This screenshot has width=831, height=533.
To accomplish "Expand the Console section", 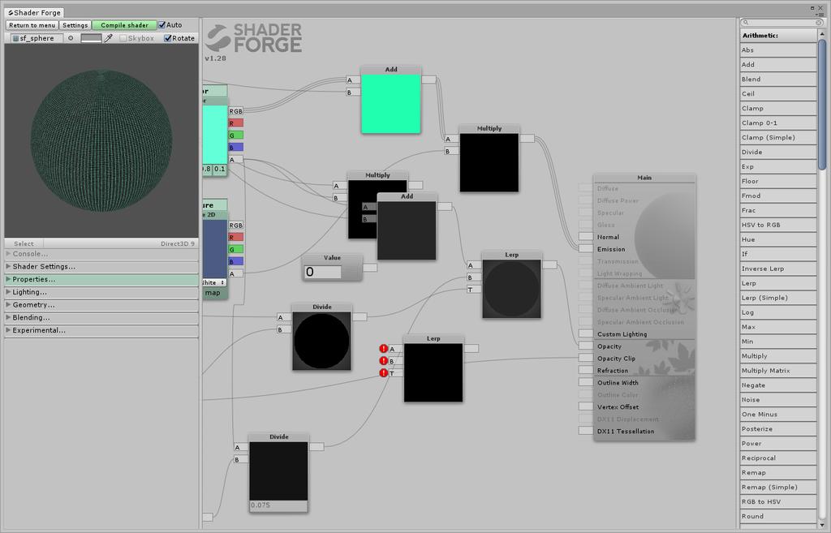I will (101, 254).
